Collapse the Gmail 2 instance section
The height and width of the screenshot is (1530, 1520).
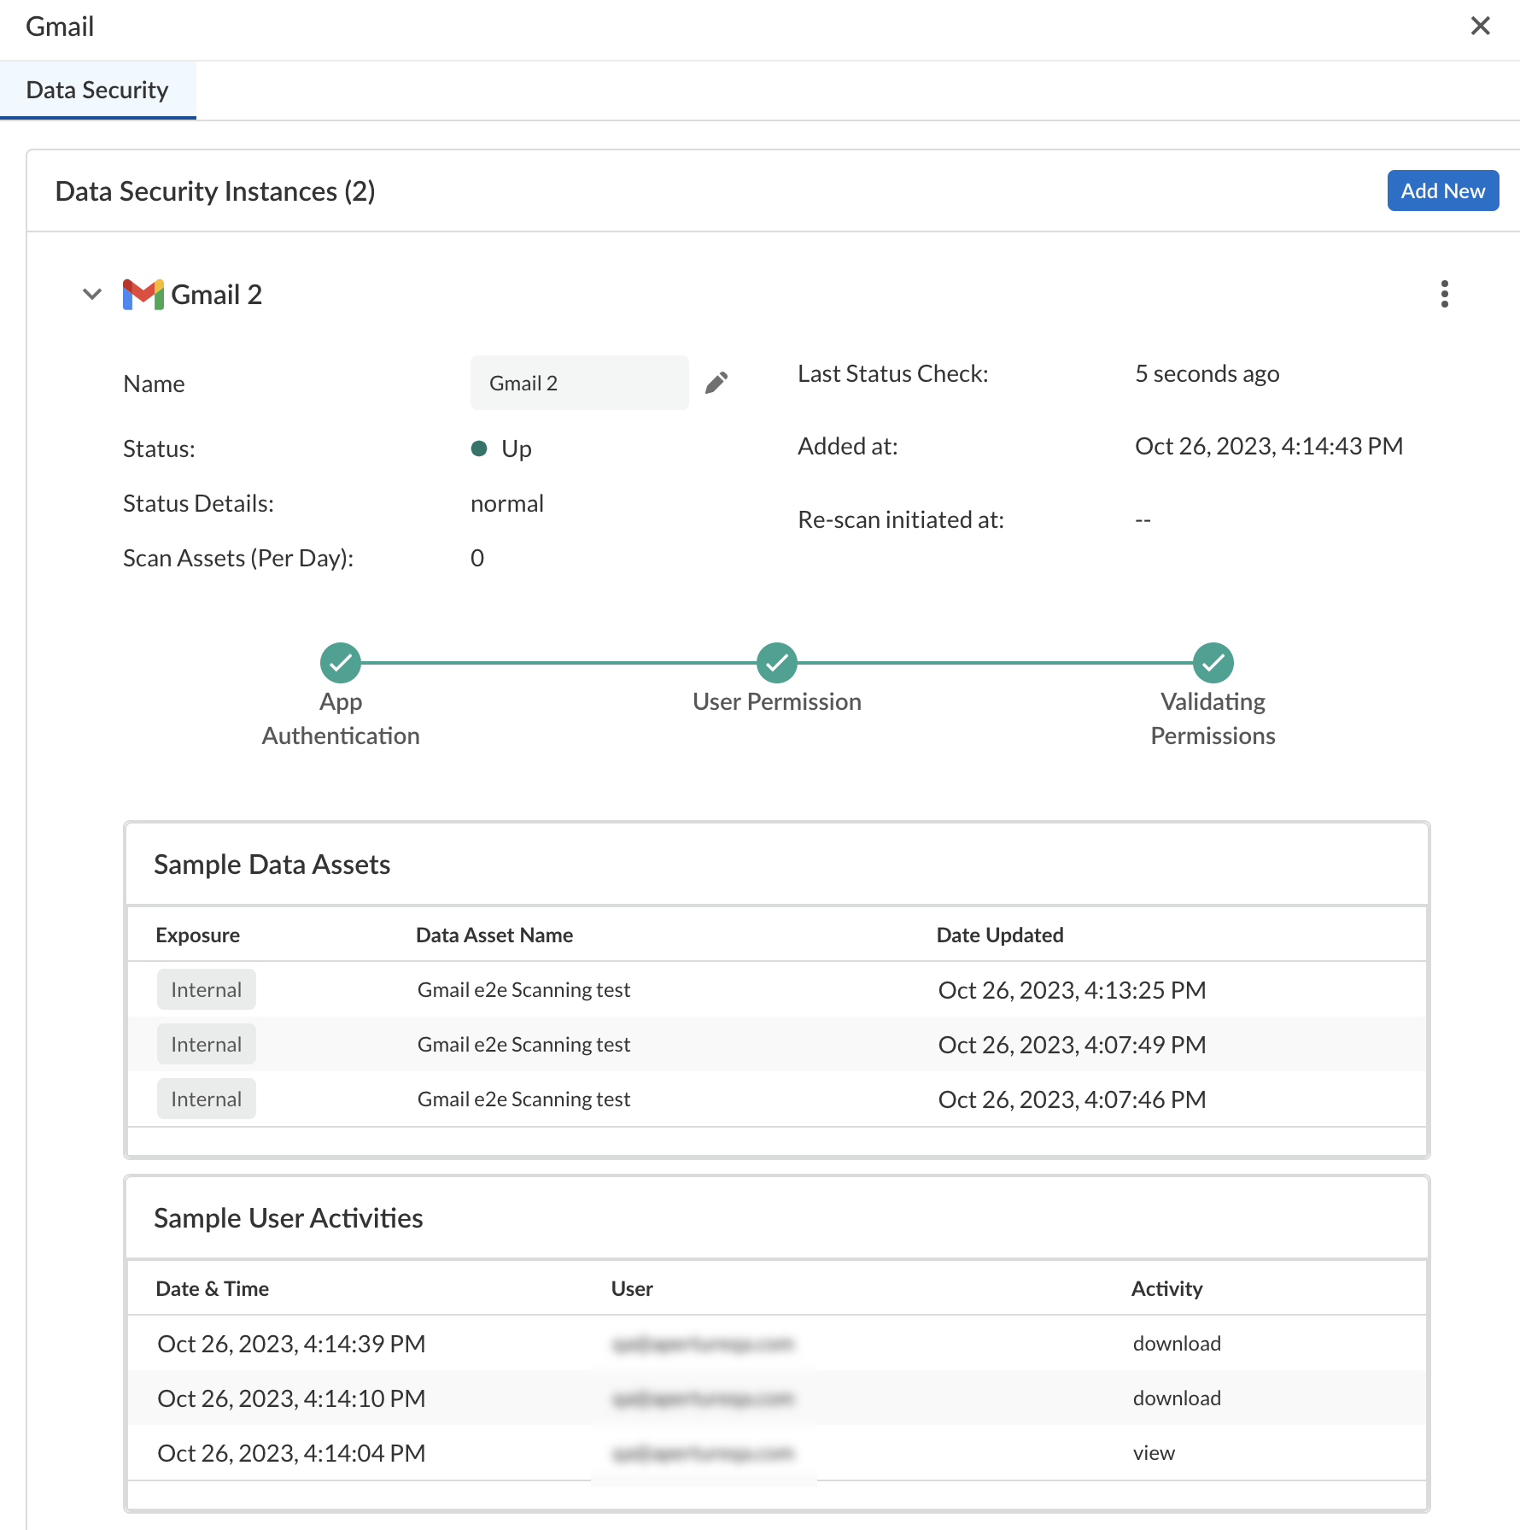coord(92,295)
